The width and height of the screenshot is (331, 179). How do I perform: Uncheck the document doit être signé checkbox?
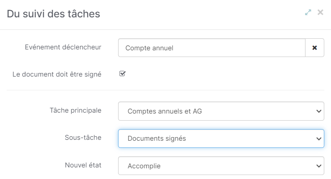click(x=123, y=73)
